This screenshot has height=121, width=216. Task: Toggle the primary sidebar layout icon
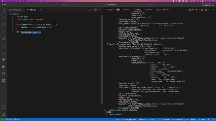pos(203,5)
